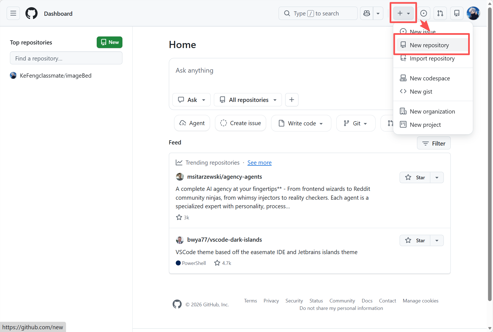The width and height of the screenshot is (493, 332).
Task: Select New codespace from the menu
Action: coord(433,78)
